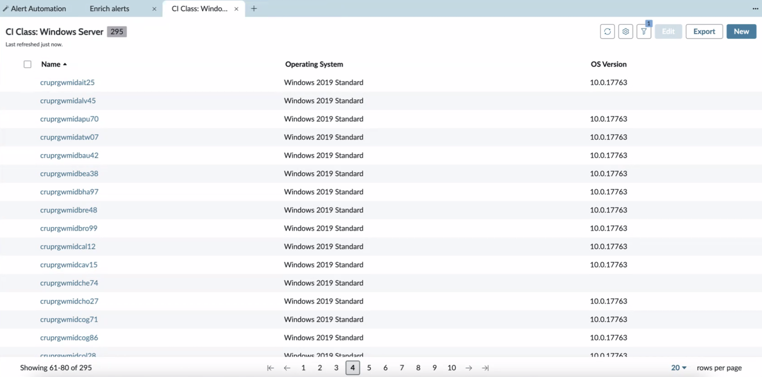
Task: Open record cruprgwmidbre48
Action: [x=69, y=210]
